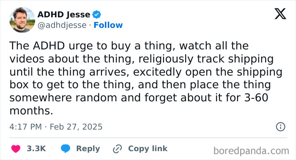Click the 3.3K likes count
The width and height of the screenshot is (296, 160).
coord(36,149)
